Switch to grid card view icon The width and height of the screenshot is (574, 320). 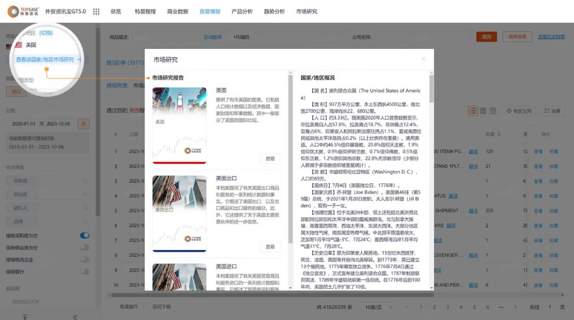point(493,111)
